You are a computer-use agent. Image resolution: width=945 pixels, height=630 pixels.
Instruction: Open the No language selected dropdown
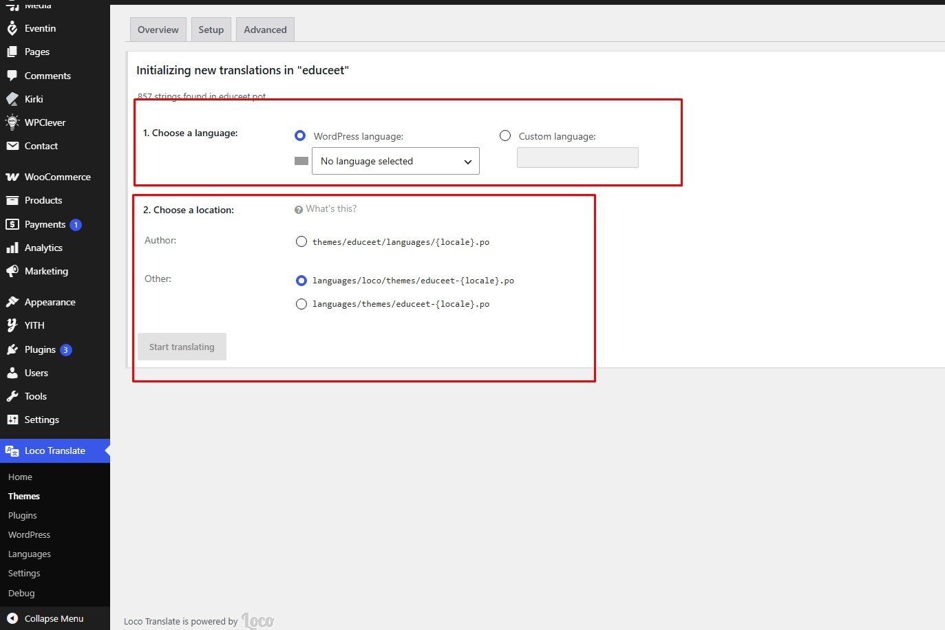(x=396, y=161)
